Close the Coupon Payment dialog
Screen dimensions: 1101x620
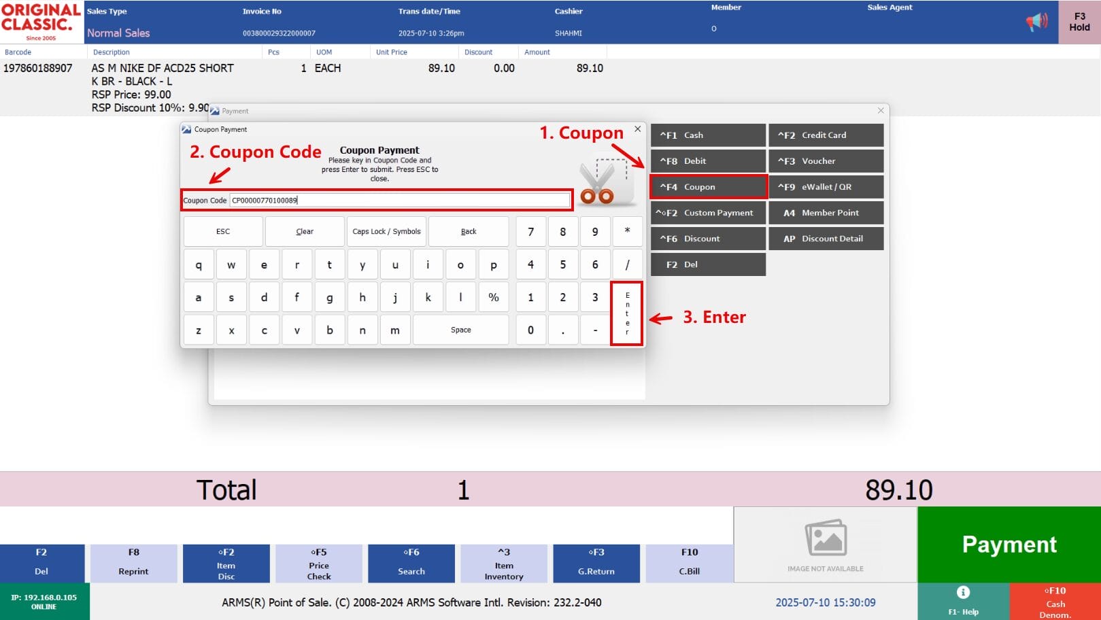tap(637, 129)
